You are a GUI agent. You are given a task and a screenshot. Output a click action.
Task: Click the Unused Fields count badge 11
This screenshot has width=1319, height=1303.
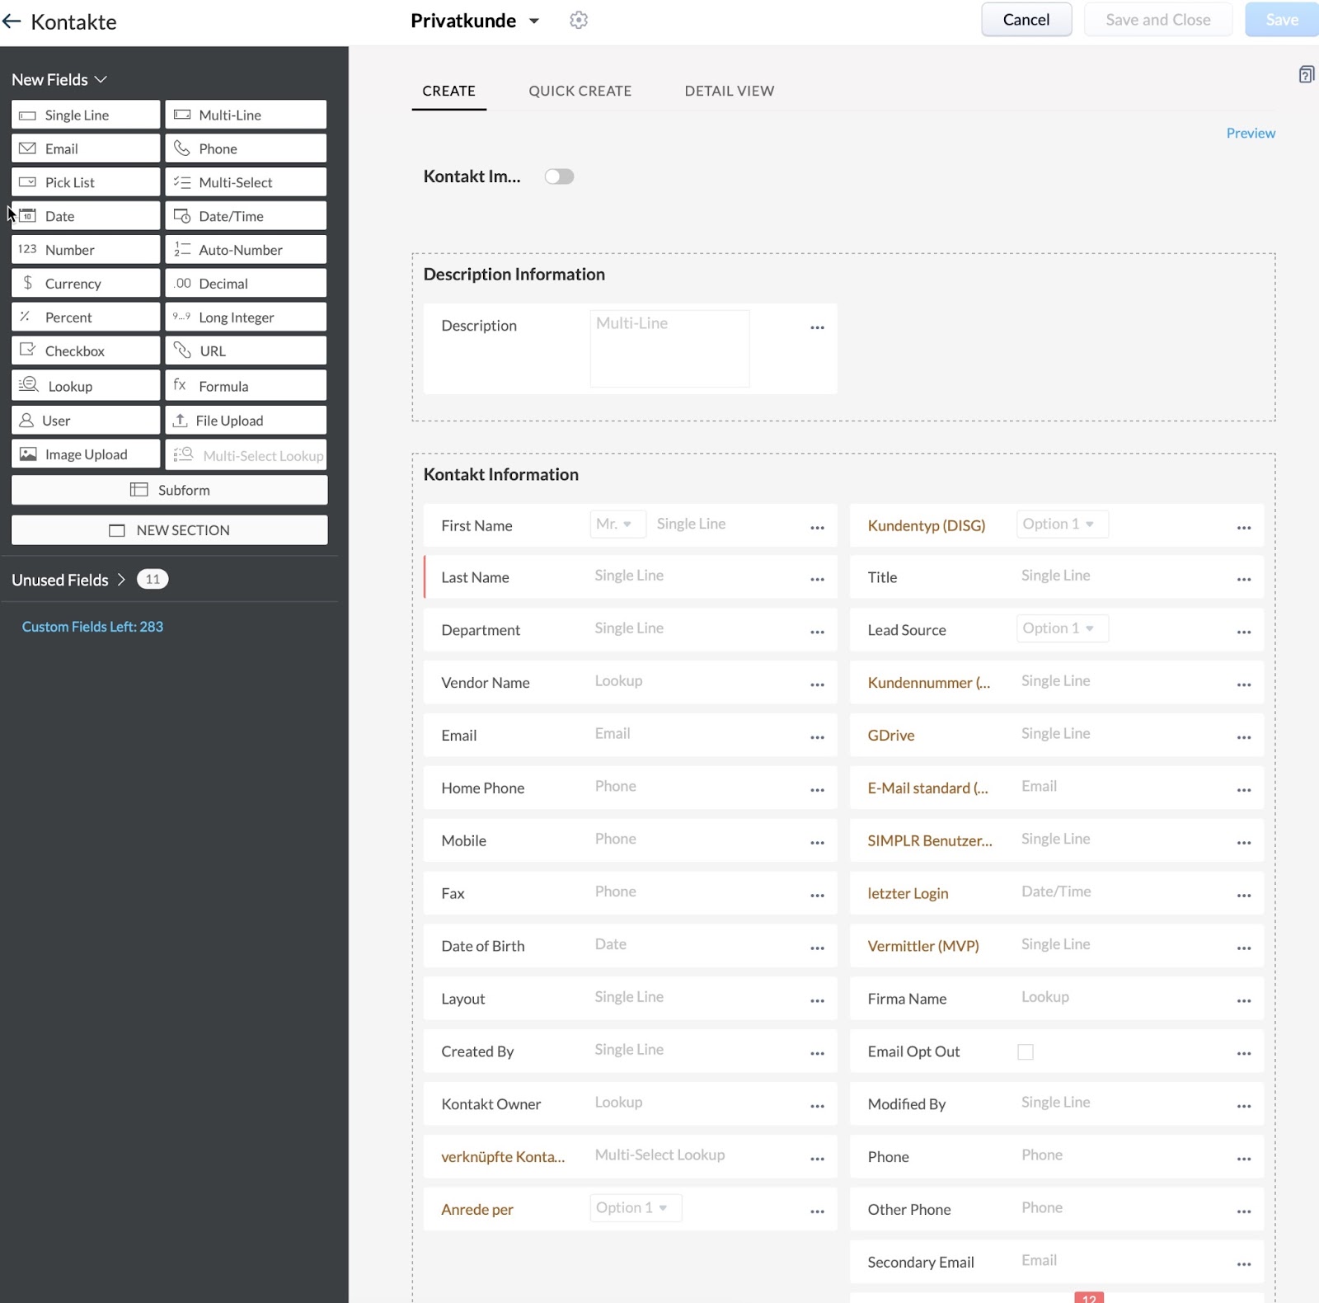tap(153, 580)
